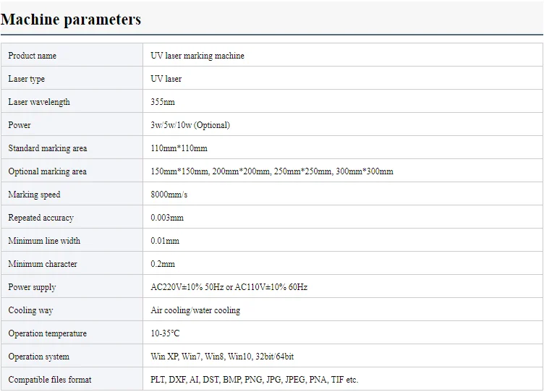Click the Operation system Windows versions text

pyautogui.click(x=222, y=357)
